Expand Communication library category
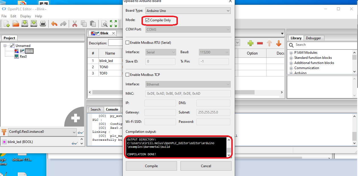Viewport: 358px width, 176px height. point(291,68)
